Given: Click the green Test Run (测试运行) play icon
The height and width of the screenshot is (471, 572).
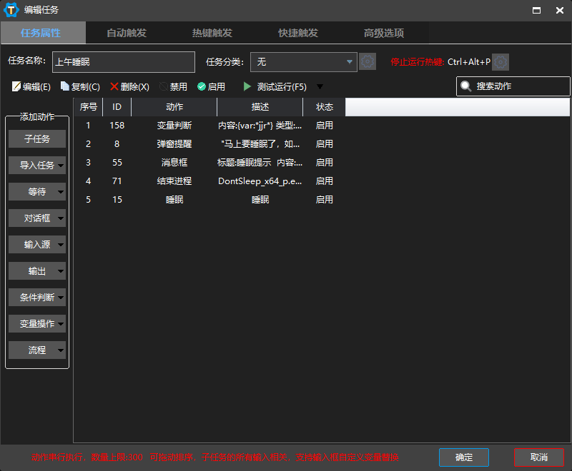Looking at the screenshot, I should tap(247, 86).
